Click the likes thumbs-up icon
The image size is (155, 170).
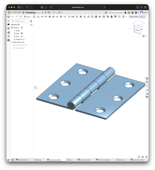click(59, 13)
